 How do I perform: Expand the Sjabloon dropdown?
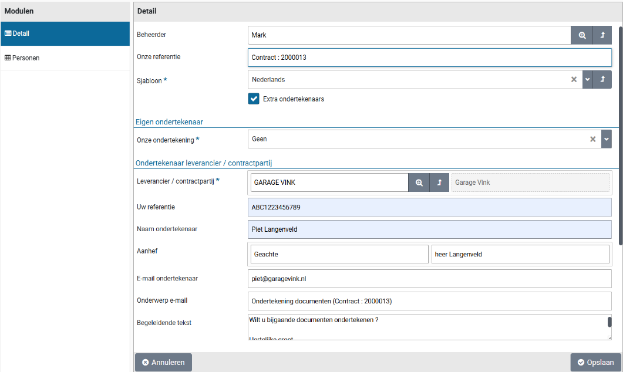coord(587,80)
